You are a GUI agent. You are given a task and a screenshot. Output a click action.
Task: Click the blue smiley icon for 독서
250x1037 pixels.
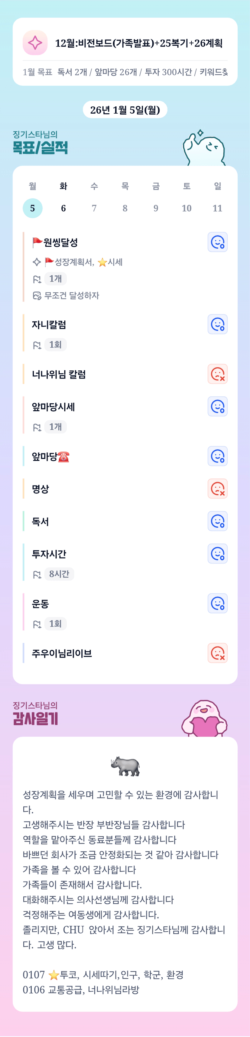pyautogui.click(x=217, y=521)
